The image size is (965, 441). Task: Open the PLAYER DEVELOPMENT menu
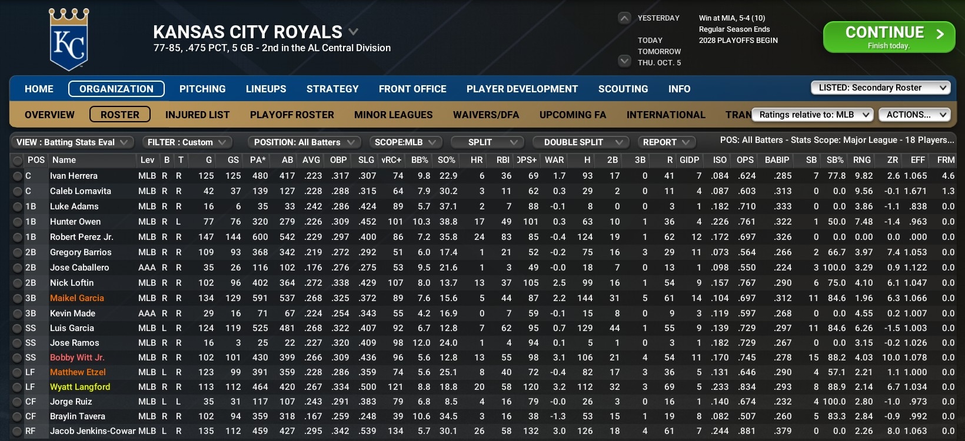coord(523,89)
